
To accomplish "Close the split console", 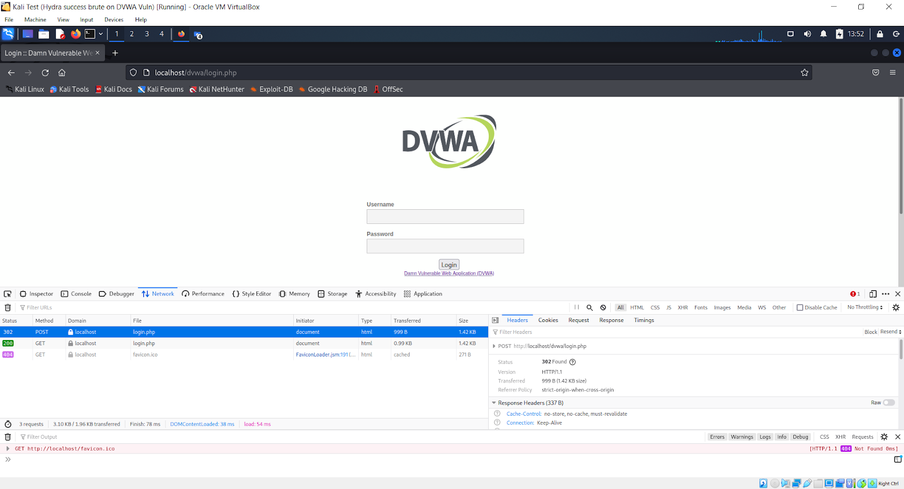I will coord(898,437).
